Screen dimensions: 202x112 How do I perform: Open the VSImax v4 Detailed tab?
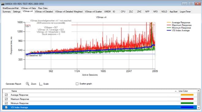coord(44,12)
